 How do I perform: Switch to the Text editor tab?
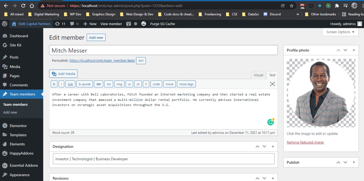(x=272, y=75)
